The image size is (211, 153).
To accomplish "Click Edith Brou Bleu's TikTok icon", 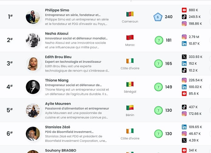I will pos(184,70).
